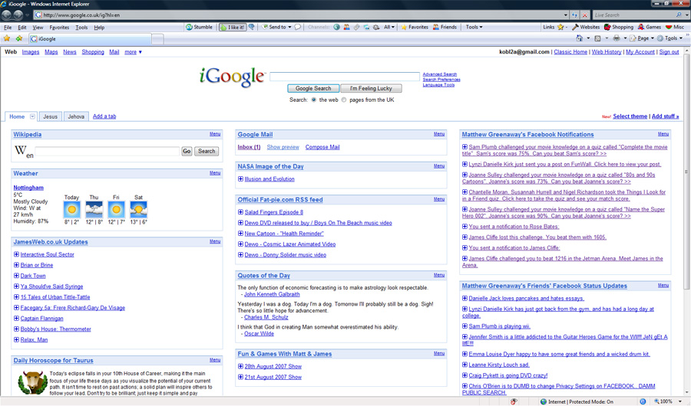Select 'the web' search radio button
This screenshot has height=406, width=691.
pyautogui.click(x=314, y=100)
